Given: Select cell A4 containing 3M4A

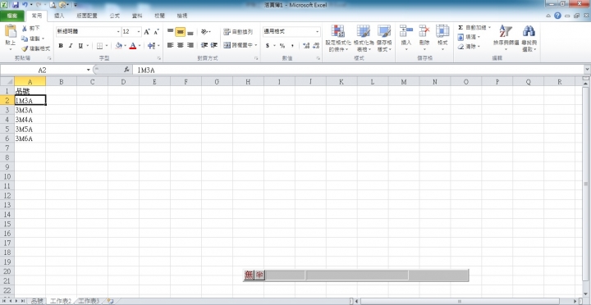Looking at the screenshot, I should click(x=30, y=120).
